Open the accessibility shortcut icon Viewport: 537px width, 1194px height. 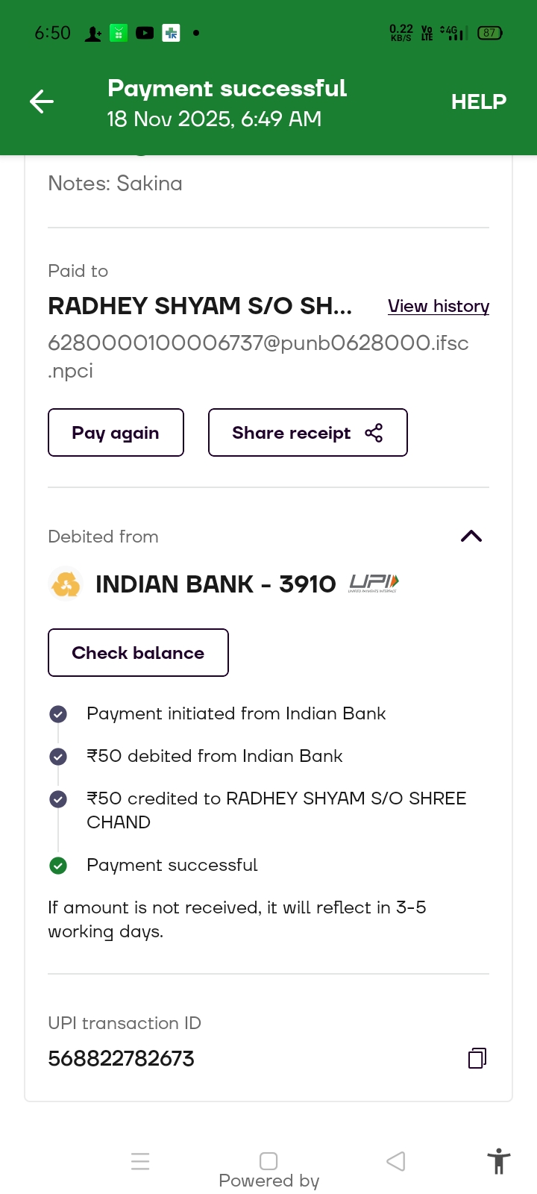click(498, 1161)
